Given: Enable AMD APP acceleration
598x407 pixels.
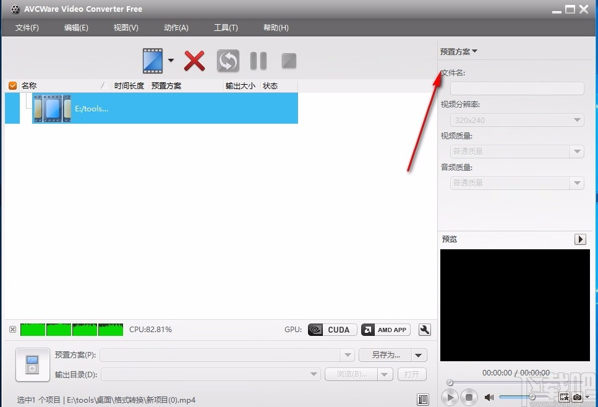Looking at the screenshot, I should pyautogui.click(x=385, y=330).
